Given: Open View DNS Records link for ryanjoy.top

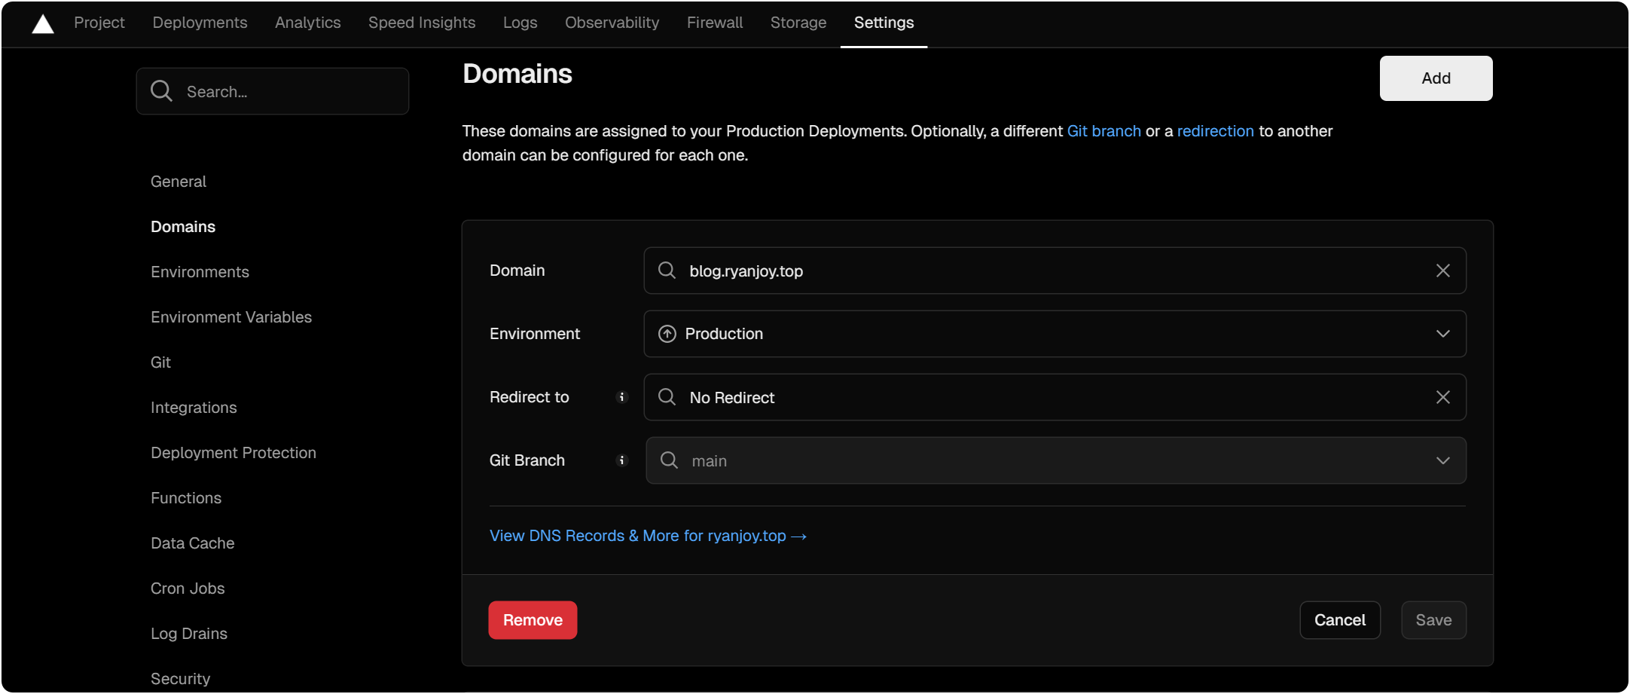Looking at the screenshot, I should coord(648,536).
